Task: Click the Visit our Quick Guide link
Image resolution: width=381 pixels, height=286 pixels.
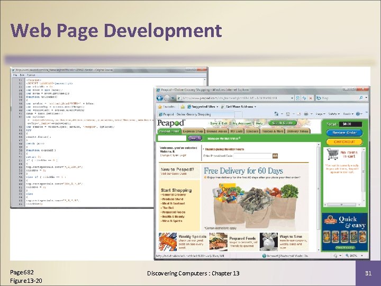Action: [x=174, y=174]
